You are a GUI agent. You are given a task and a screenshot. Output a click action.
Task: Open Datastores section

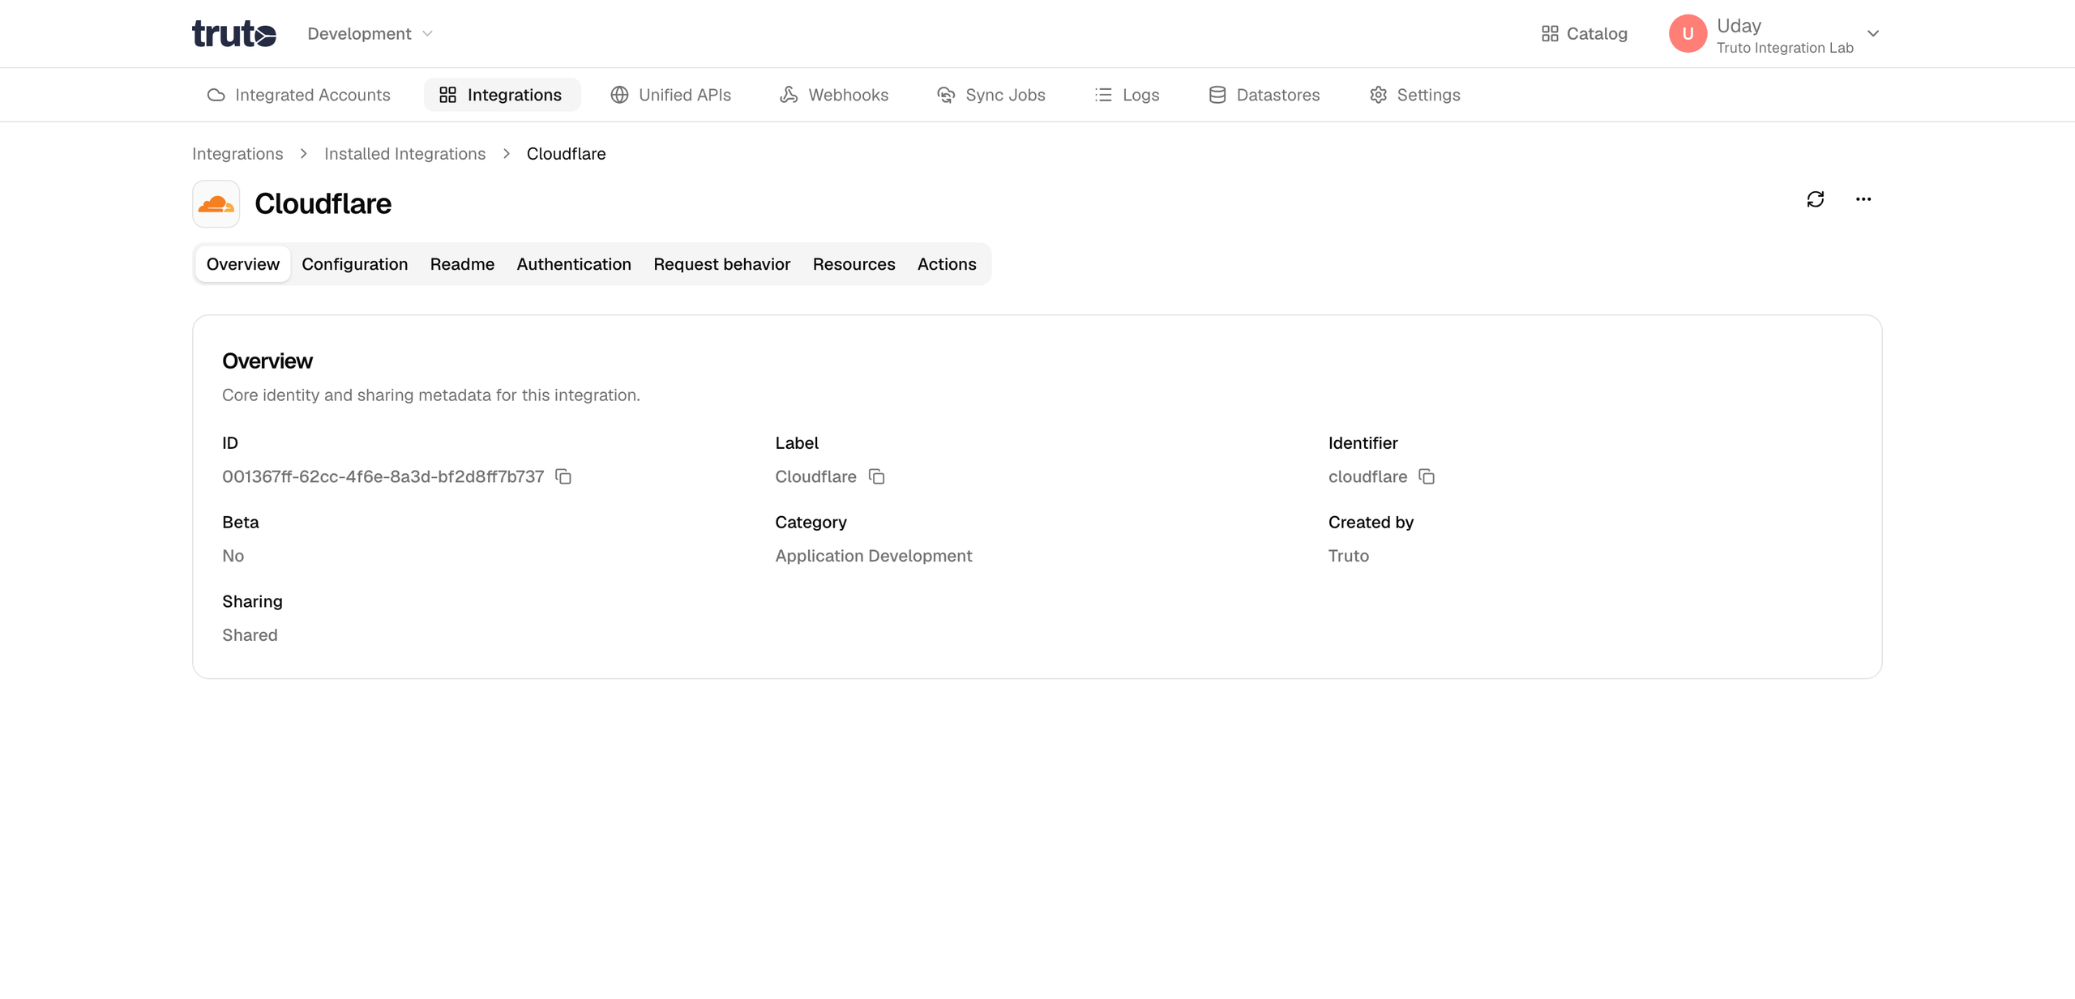click(x=1264, y=95)
